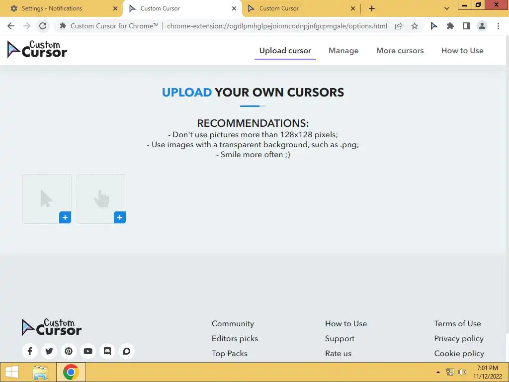Close the Settings - Notifications tab
Screen dimensions: 509x382
(115, 8)
